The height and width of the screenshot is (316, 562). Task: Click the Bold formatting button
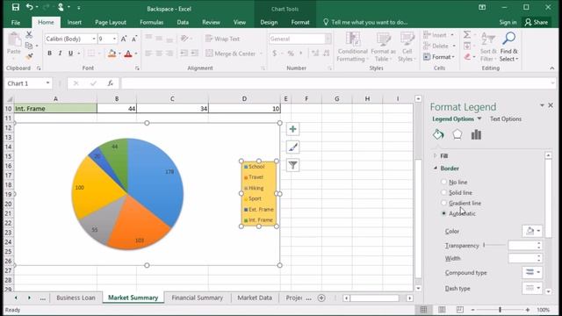pos(49,54)
